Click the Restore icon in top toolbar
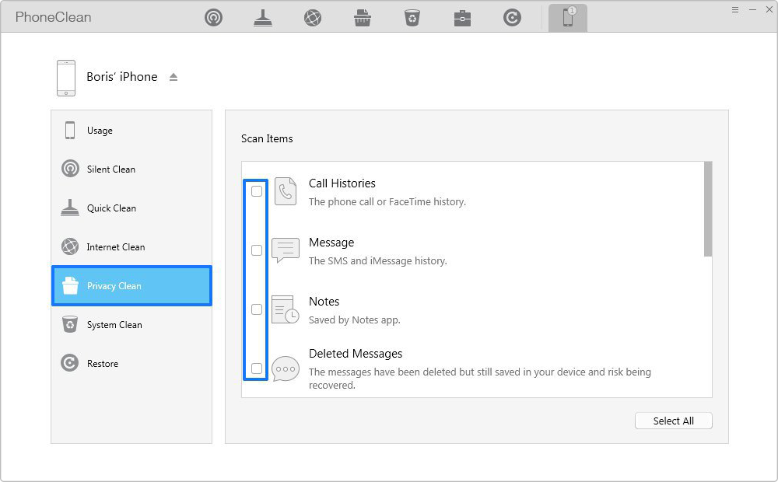 pyautogui.click(x=512, y=17)
